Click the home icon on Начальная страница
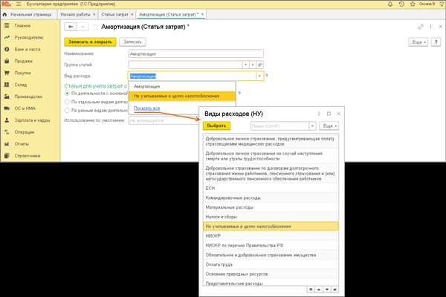Screen dimensions: 446x297 (x=4, y=14)
